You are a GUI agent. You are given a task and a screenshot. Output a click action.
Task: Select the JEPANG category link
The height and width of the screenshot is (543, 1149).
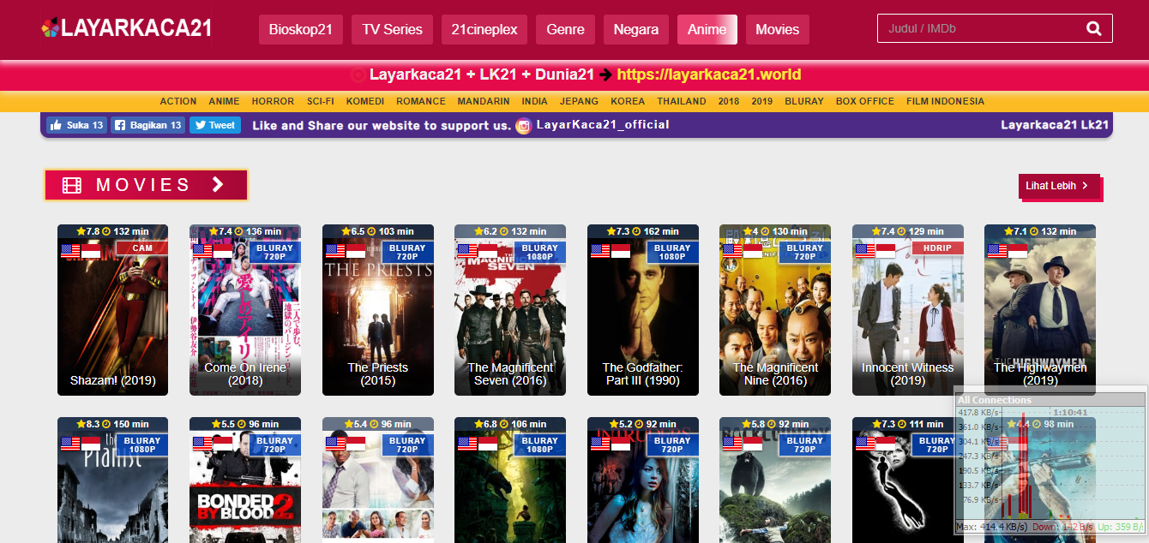coord(580,101)
